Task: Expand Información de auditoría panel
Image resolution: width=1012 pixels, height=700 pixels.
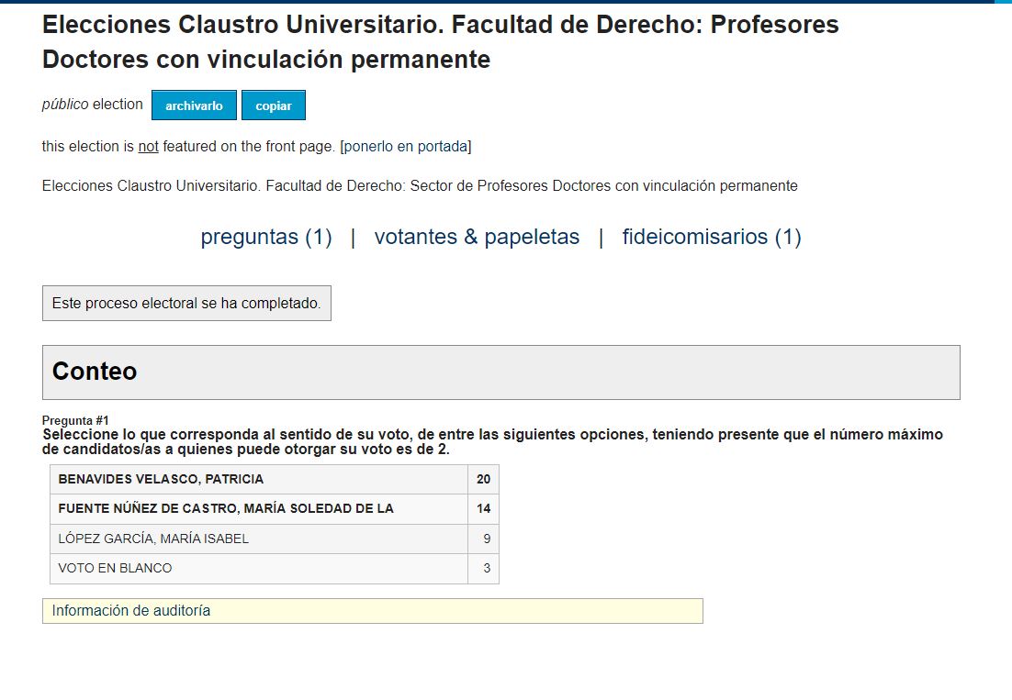Action: coord(373,611)
